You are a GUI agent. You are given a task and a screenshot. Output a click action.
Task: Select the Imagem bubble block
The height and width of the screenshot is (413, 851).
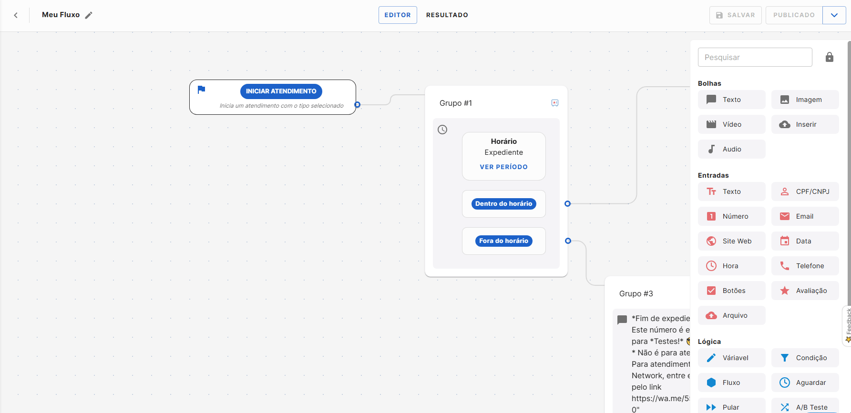pyautogui.click(x=805, y=100)
